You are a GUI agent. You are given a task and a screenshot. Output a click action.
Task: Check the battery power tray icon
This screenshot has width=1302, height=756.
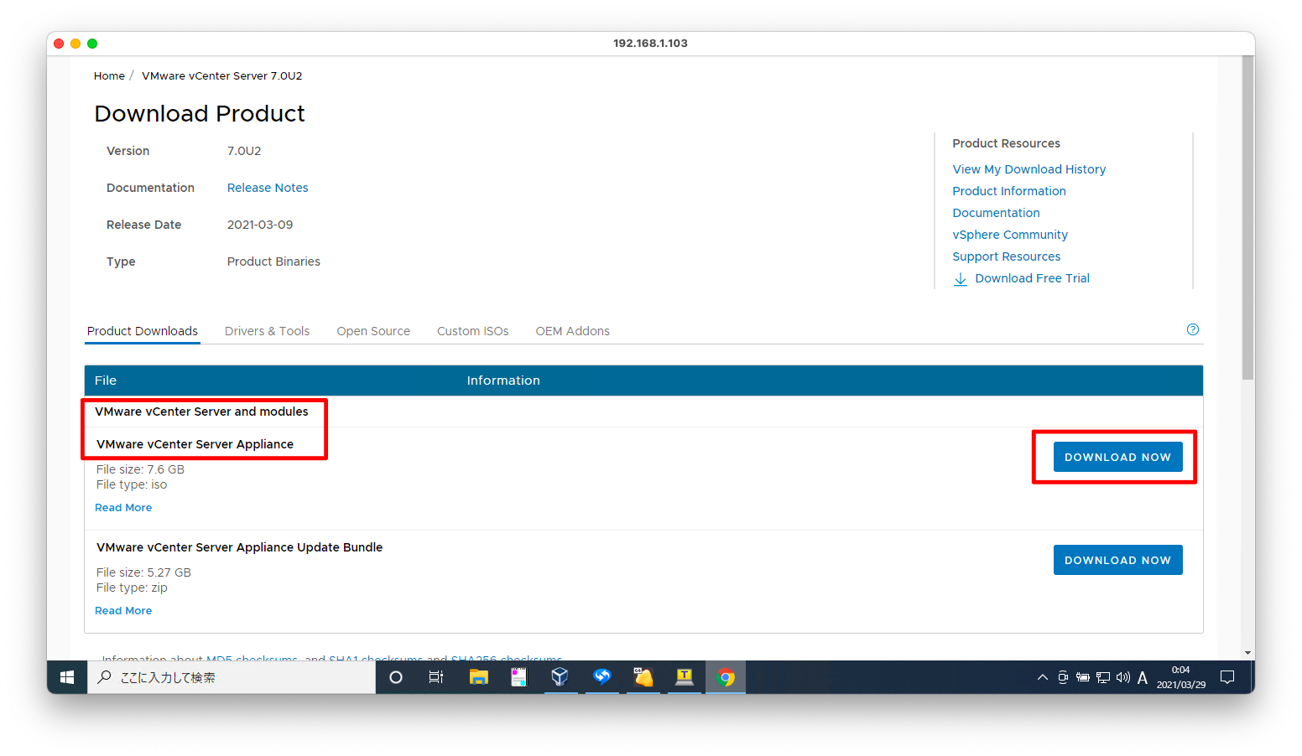point(1083,677)
